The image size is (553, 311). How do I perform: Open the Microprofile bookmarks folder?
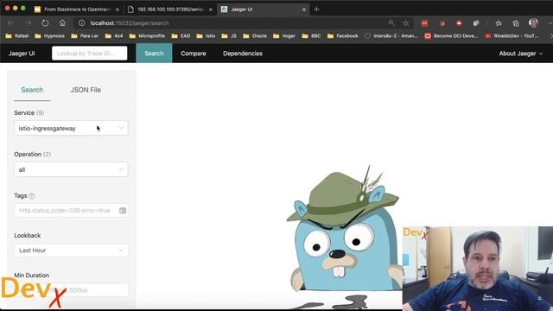147,35
